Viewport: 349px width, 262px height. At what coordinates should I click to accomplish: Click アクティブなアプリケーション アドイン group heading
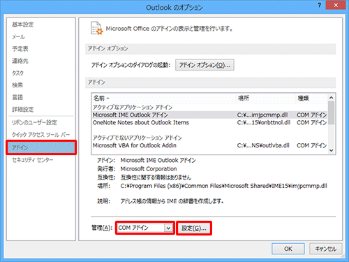click(133, 108)
